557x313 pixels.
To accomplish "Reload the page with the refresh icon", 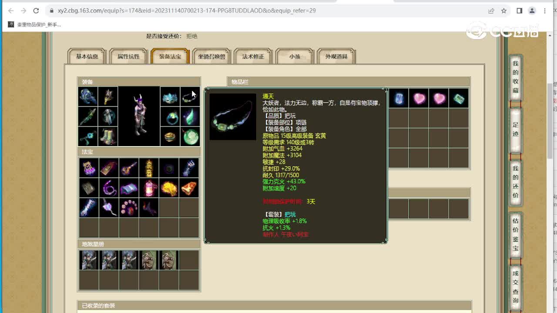I will pos(36,10).
